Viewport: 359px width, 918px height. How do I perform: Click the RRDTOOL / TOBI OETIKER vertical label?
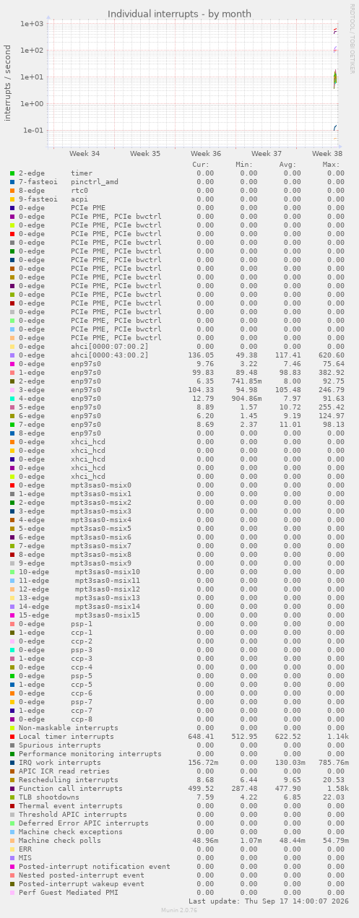pos(352,38)
